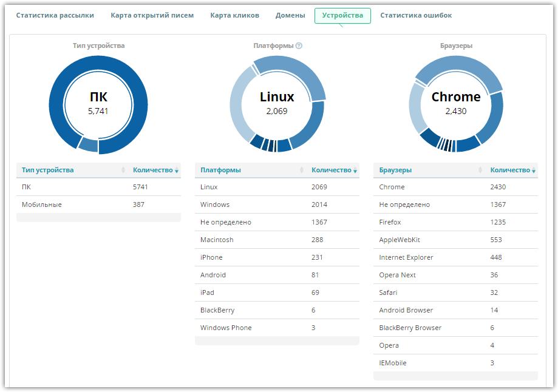Image resolution: width=558 pixels, height=392 pixels.
Task: Select the Internet Explorer row in browsers table
Action: [x=455, y=257]
